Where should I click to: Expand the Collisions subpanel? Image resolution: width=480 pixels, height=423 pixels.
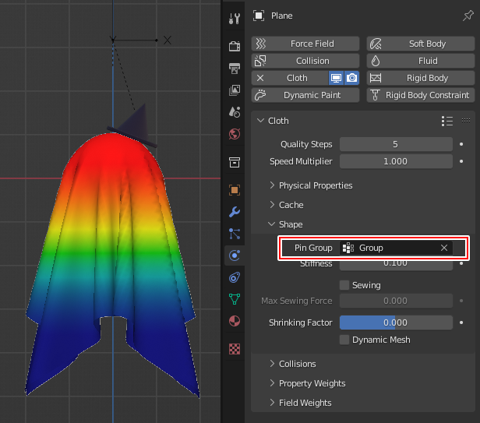[x=297, y=364]
